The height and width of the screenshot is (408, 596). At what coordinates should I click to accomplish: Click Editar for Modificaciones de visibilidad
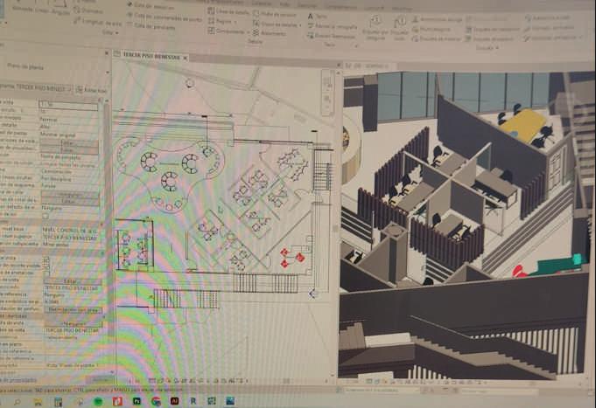tap(69, 143)
